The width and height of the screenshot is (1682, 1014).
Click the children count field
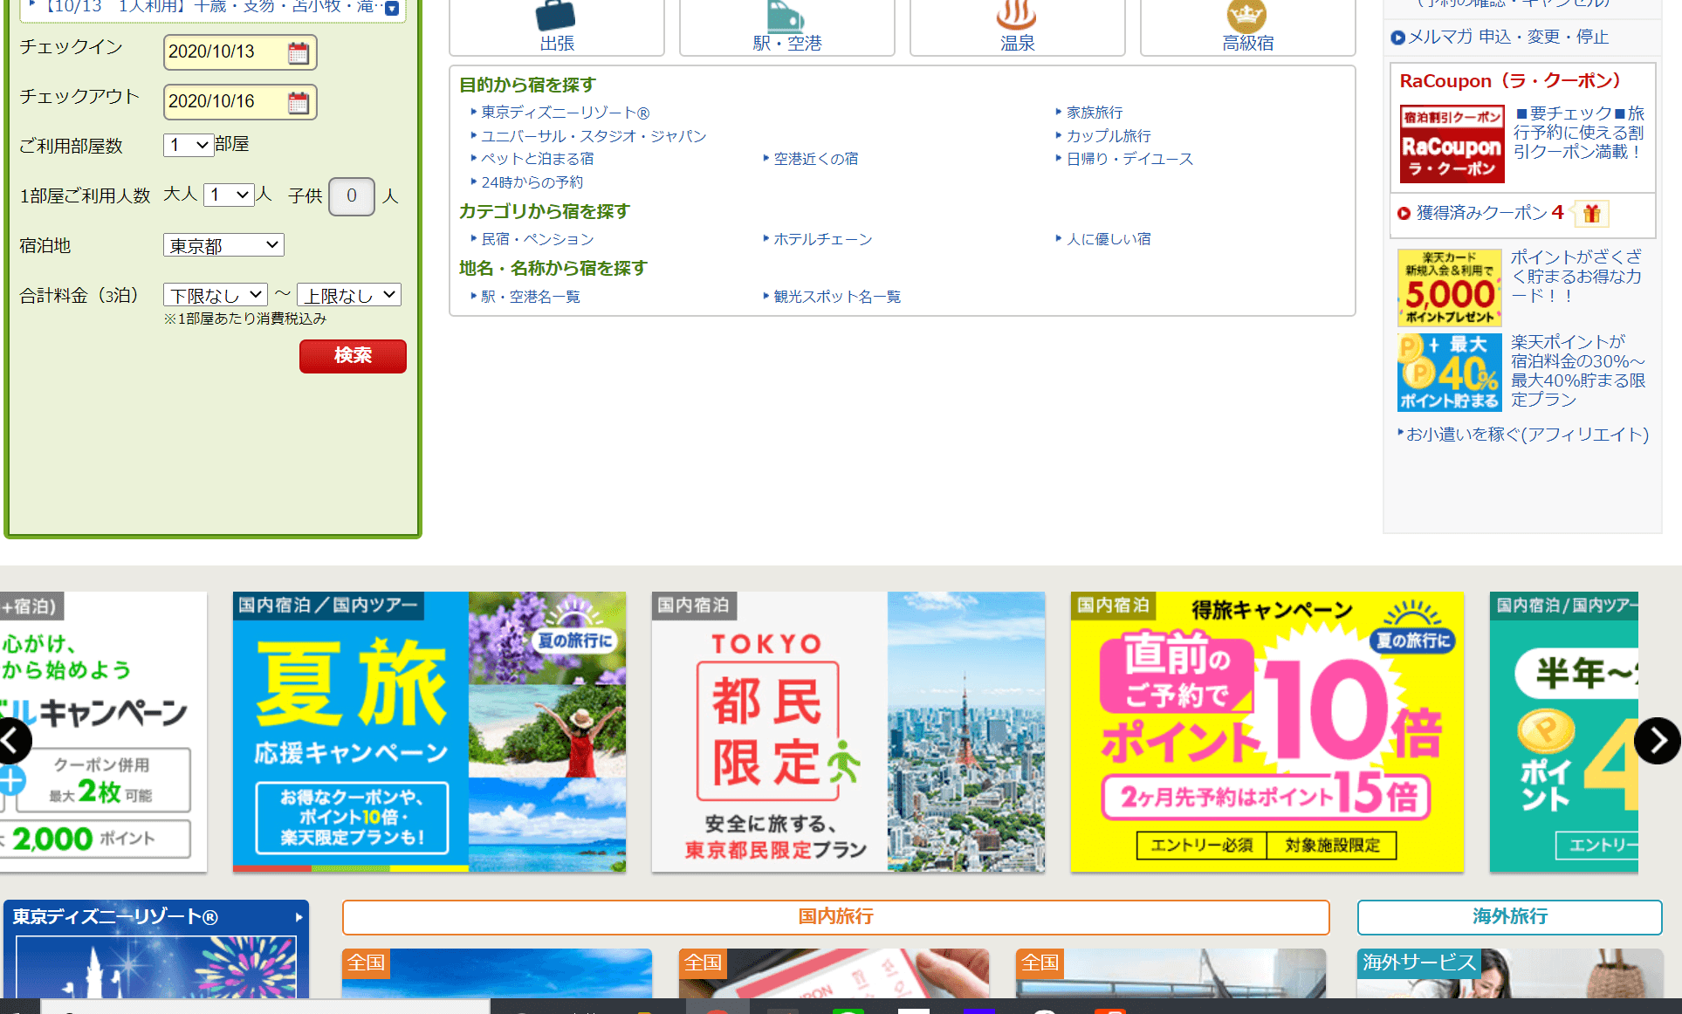tap(352, 196)
